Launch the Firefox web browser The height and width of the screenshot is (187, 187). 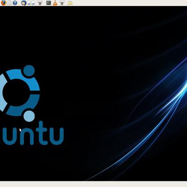[x=3, y=3]
